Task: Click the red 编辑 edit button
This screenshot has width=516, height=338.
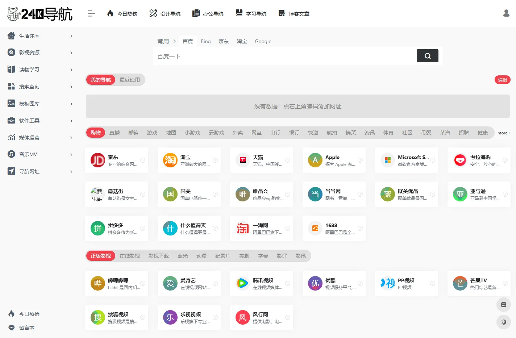Action: pyautogui.click(x=502, y=80)
